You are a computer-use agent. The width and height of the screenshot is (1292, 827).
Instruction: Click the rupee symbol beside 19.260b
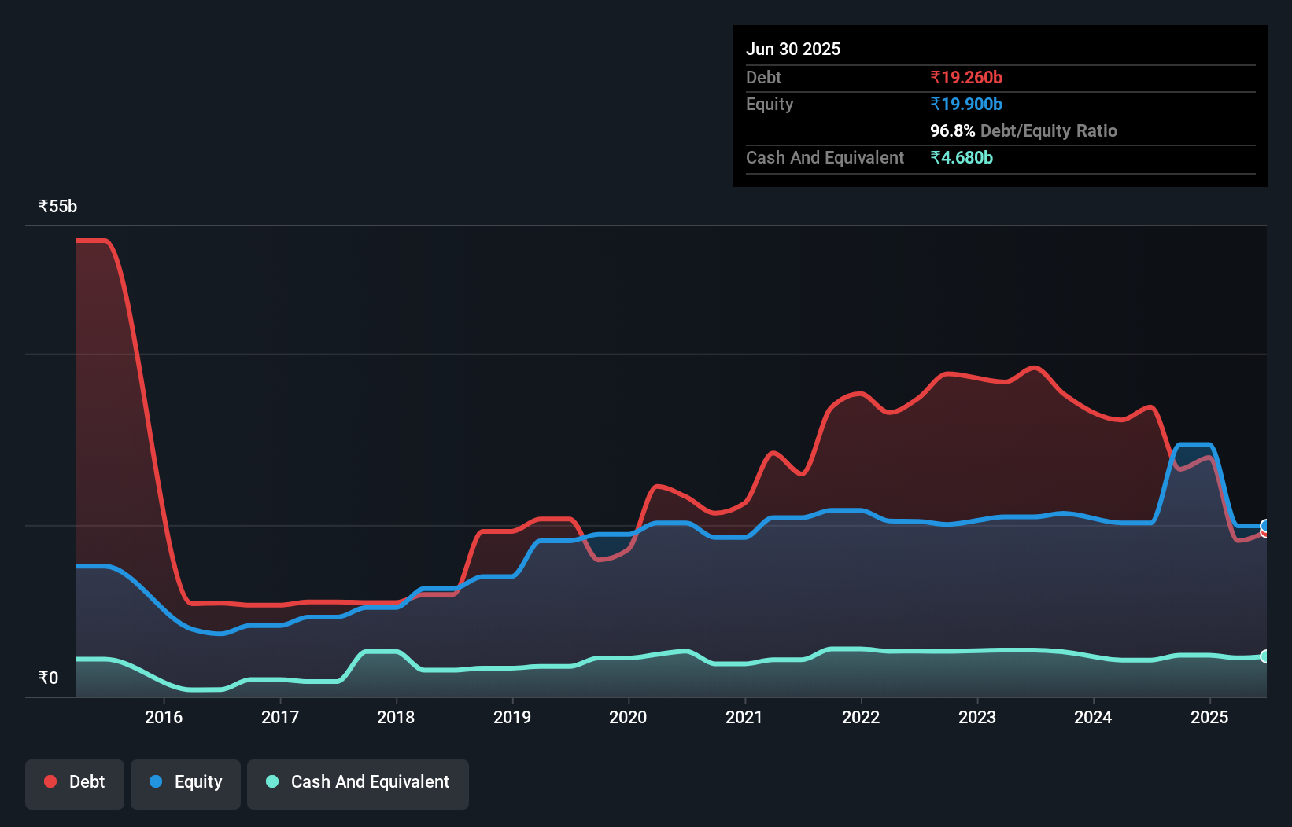point(936,77)
